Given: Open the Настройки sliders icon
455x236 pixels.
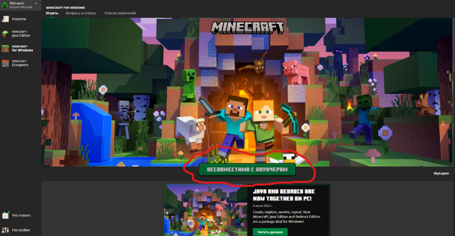Looking at the screenshot, I should pyautogui.click(x=5, y=230).
